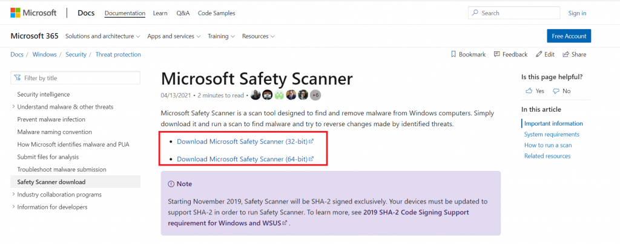
Task: Open the Training dropdown menu
Action: tap(222, 36)
